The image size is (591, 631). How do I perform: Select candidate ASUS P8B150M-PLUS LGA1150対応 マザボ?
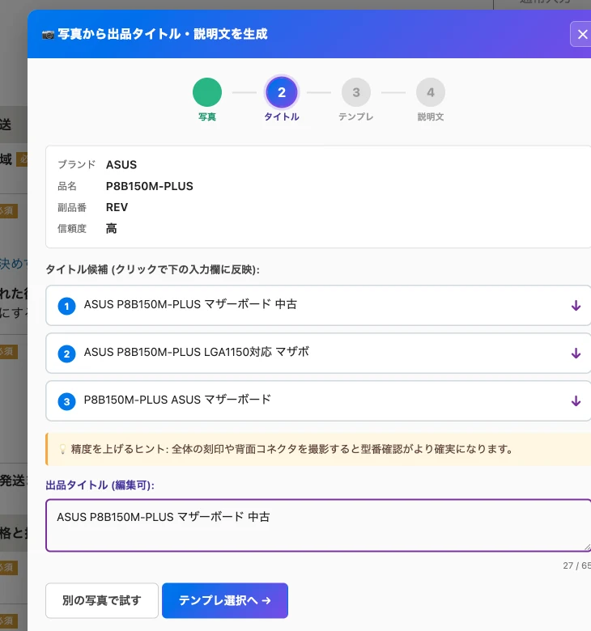click(x=318, y=353)
